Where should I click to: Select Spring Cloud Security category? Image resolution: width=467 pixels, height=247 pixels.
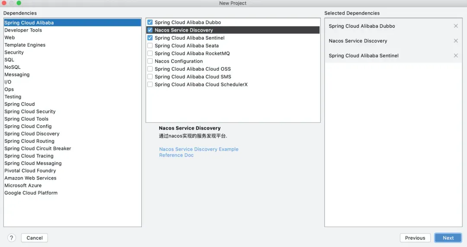coord(72,111)
